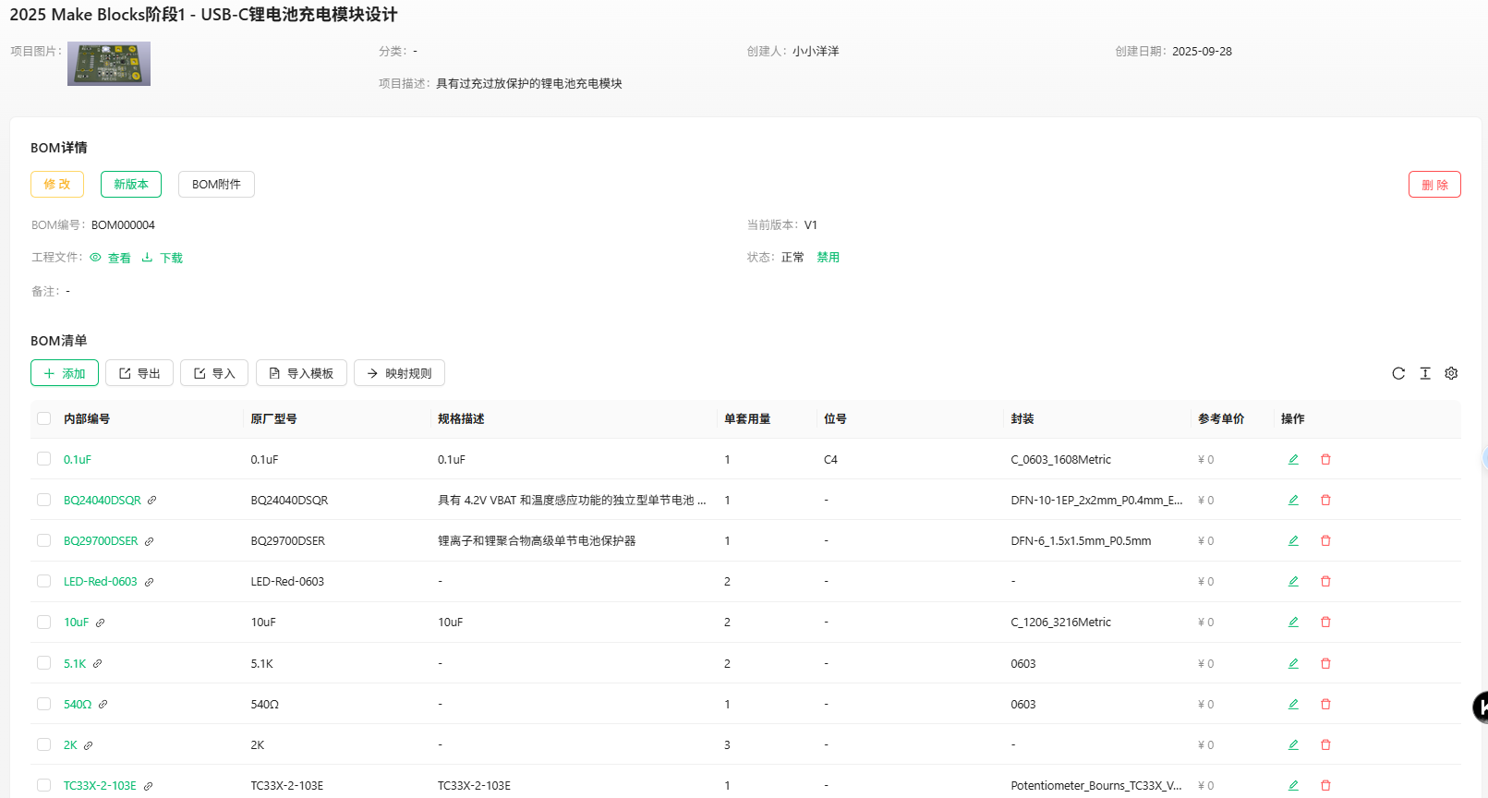Click the edit pencil for the 5.1K row
This screenshot has width=1488, height=798.
coord(1293,663)
